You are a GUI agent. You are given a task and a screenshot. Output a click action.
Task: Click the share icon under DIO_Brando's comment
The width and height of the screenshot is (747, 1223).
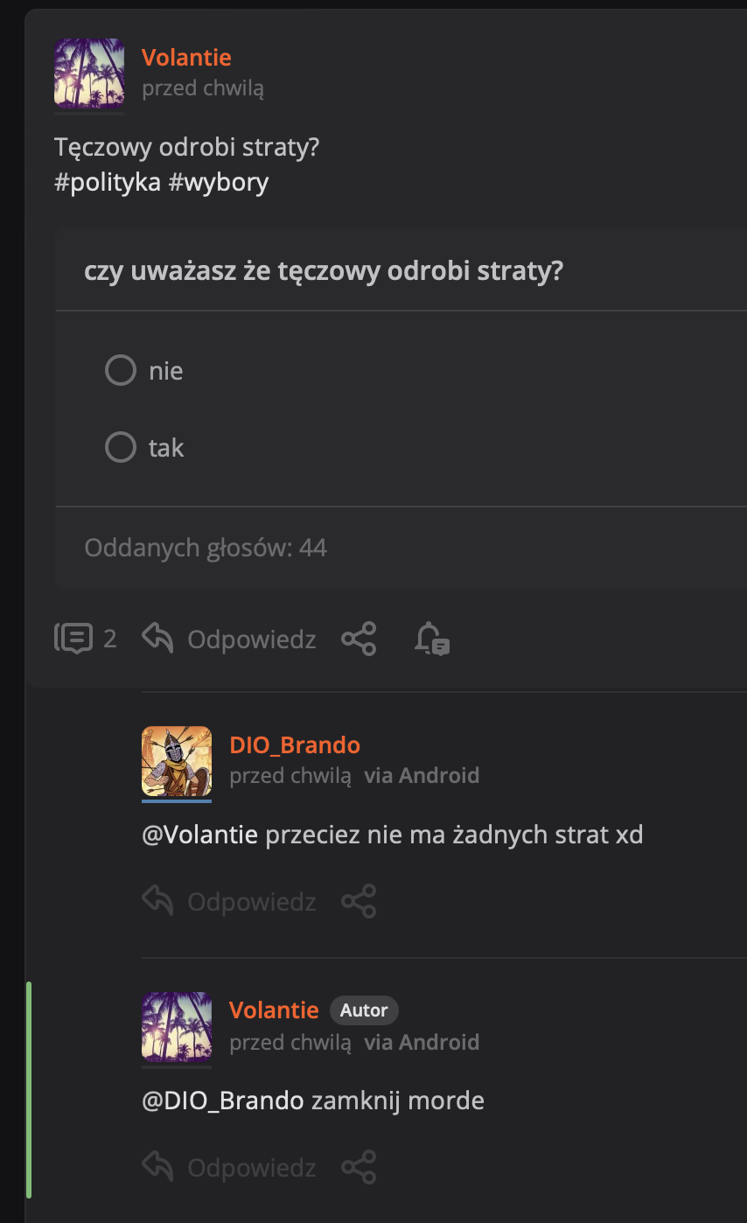click(359, 901)
